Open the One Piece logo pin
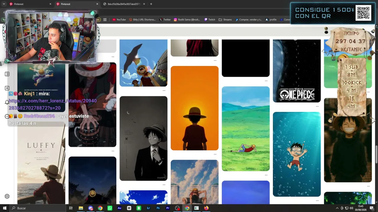Image resolution: width=378 pixels, height=212 pixels. [x=297, y=71]
